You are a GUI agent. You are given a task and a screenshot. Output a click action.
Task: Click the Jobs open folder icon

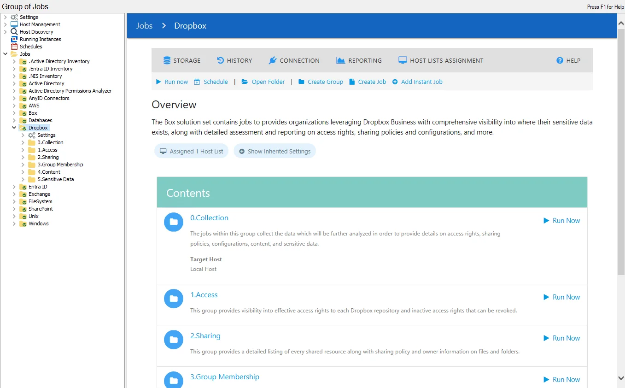point(14,54)
